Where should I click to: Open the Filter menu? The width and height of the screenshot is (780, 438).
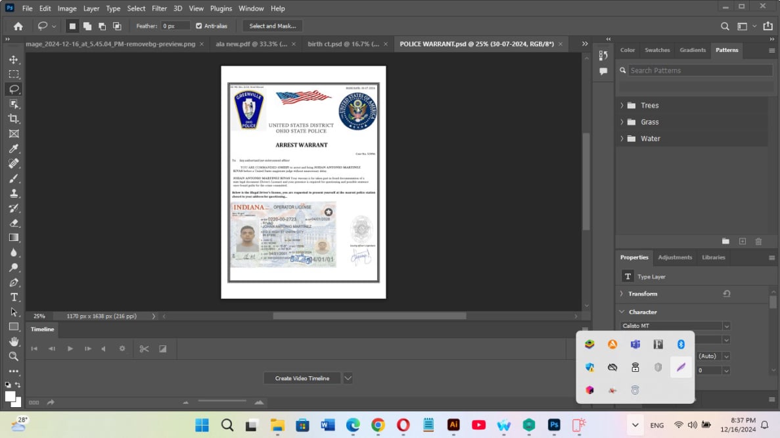[x=159, y=9]
